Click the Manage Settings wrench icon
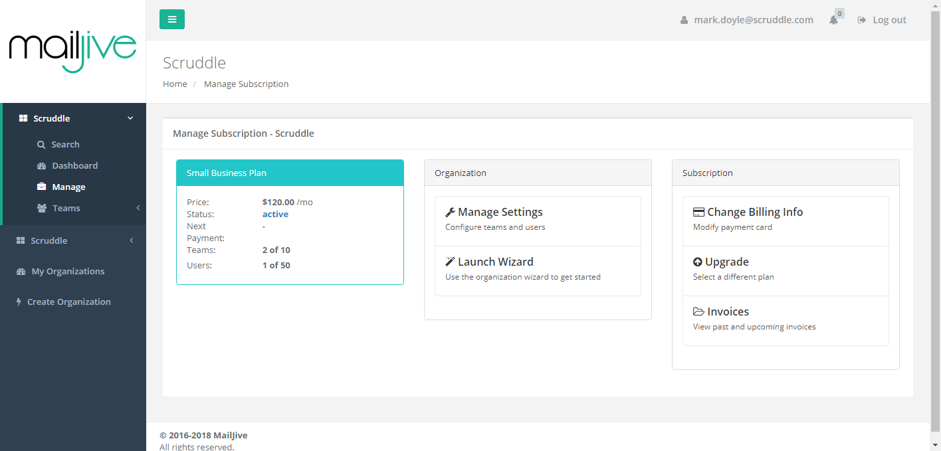Screen dimensions: 941x451 (x=450, y=213)
